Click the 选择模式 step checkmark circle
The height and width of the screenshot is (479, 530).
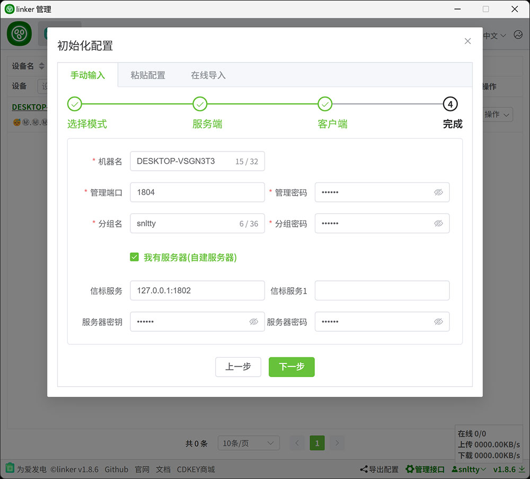[75, 104]
